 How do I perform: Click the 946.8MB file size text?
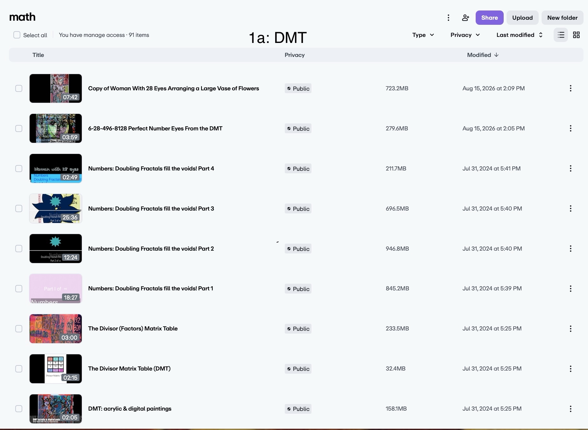(x=397, y=249)
